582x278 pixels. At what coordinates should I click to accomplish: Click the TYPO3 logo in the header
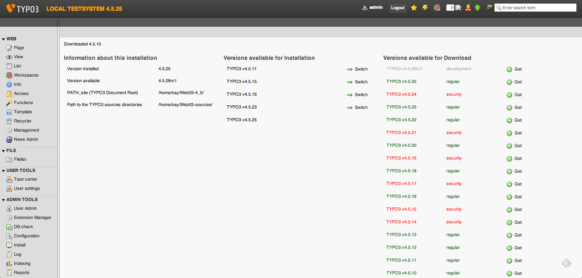tap(23, 8)
